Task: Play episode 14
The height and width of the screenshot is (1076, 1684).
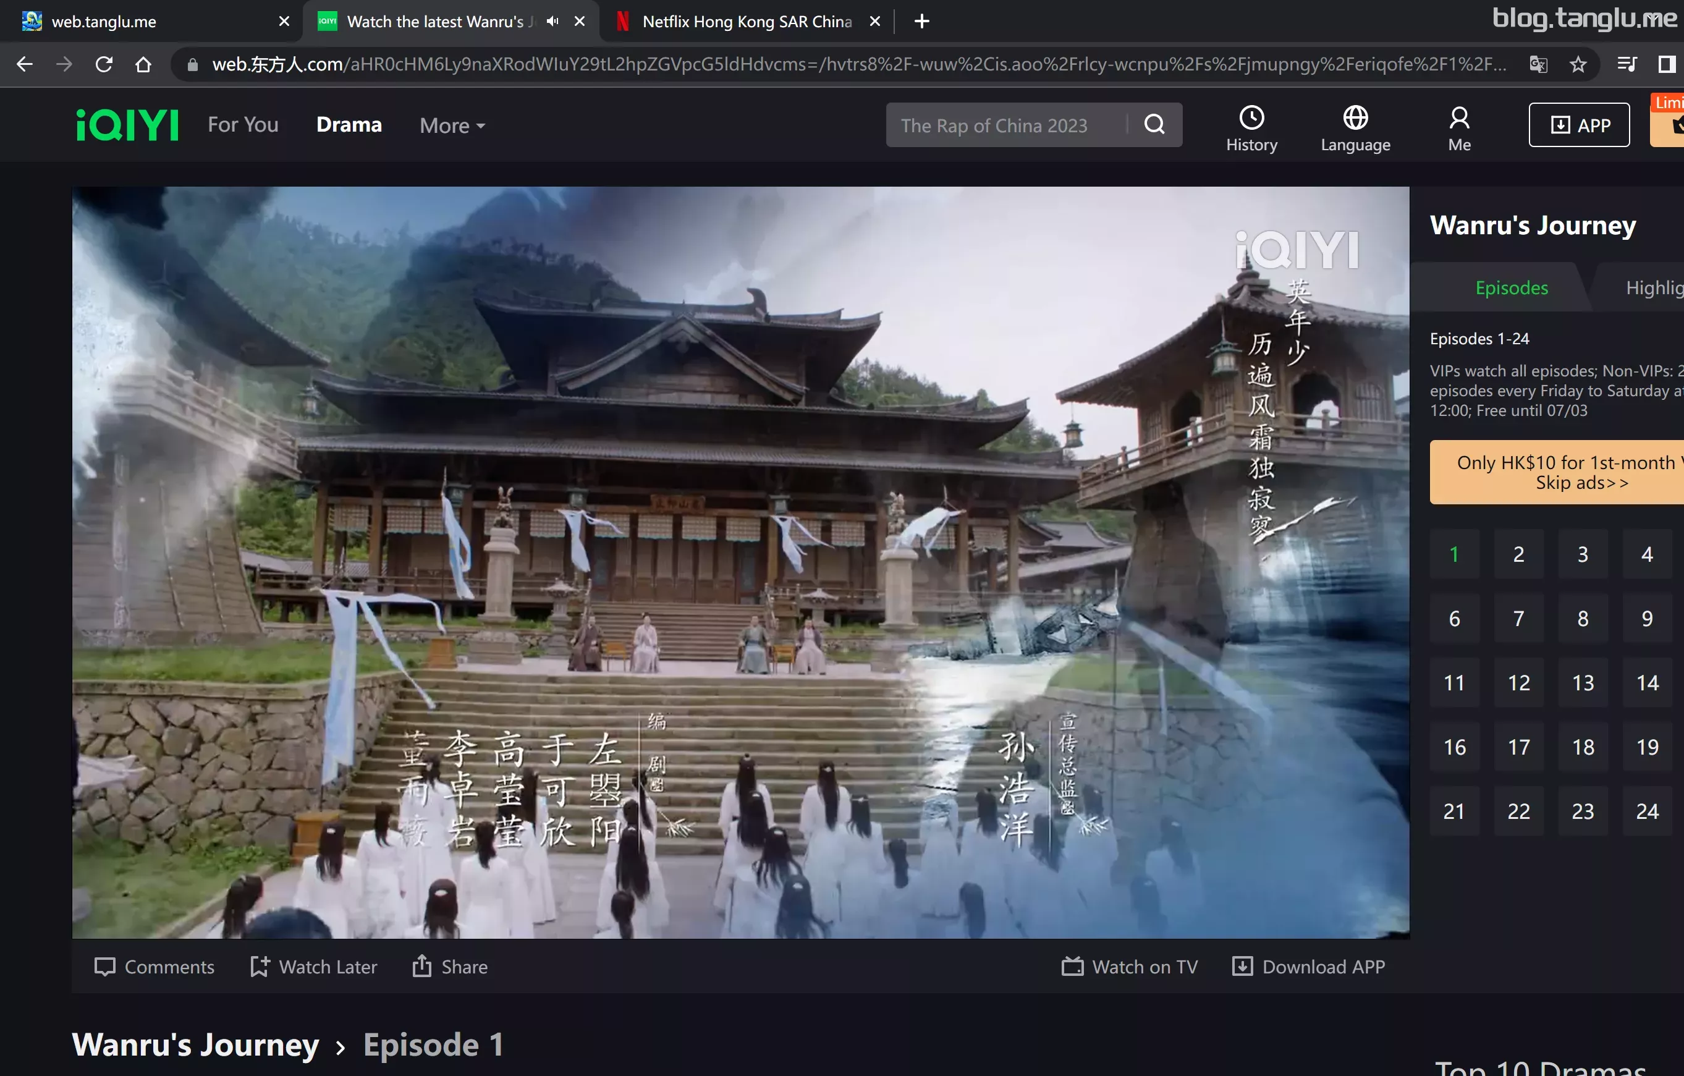Action: pyautogui.click(x=1647, y=683)
